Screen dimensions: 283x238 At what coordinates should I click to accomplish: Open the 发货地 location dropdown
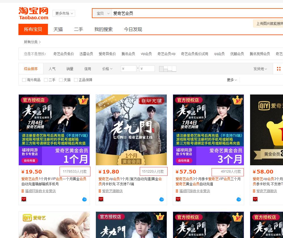[260, 69]
